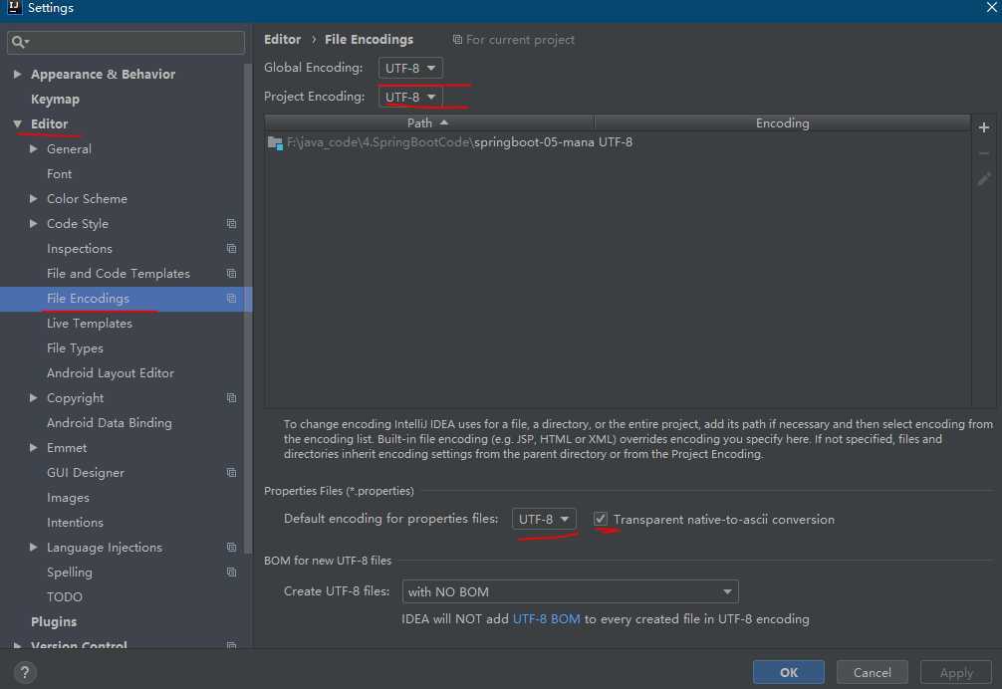Open Live Templates settings
Image resolution: width=1002 pixels, height=689 pixels.
[90, 324]
